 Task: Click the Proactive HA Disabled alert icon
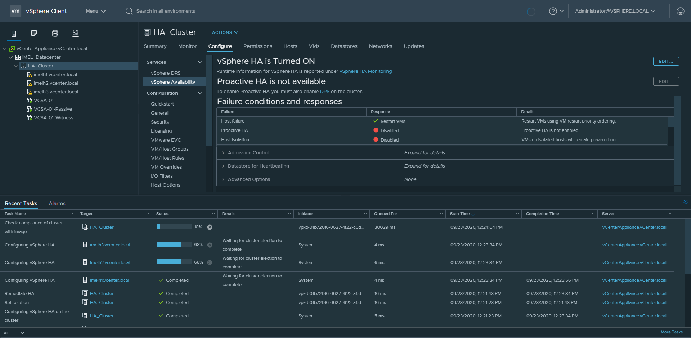click(376, 130)
